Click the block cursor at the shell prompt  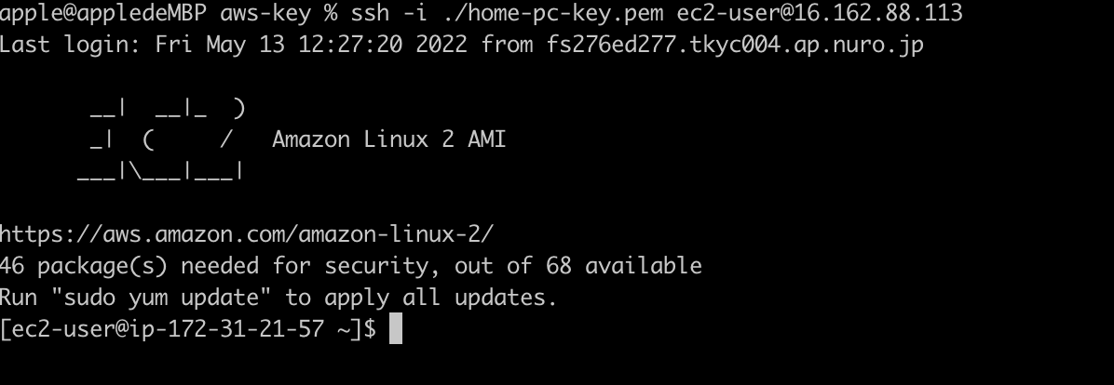(x=395, y=329)
